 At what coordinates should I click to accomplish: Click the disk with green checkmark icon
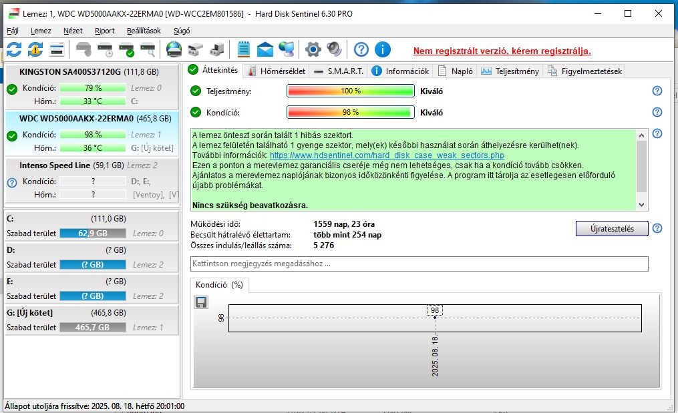click(127, 49)
